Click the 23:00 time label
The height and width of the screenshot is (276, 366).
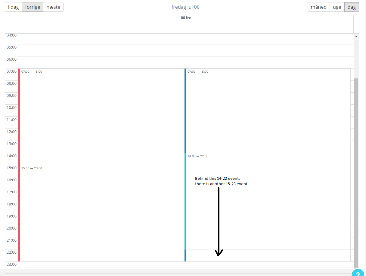tap(11, 264)
